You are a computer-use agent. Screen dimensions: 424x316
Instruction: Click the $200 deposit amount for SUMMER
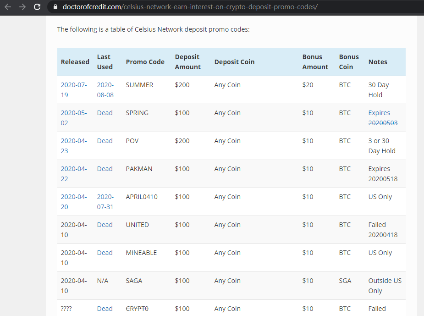(x=182, y=85)
